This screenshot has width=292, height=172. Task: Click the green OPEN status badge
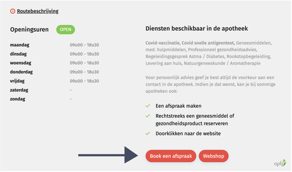(65, 30)
